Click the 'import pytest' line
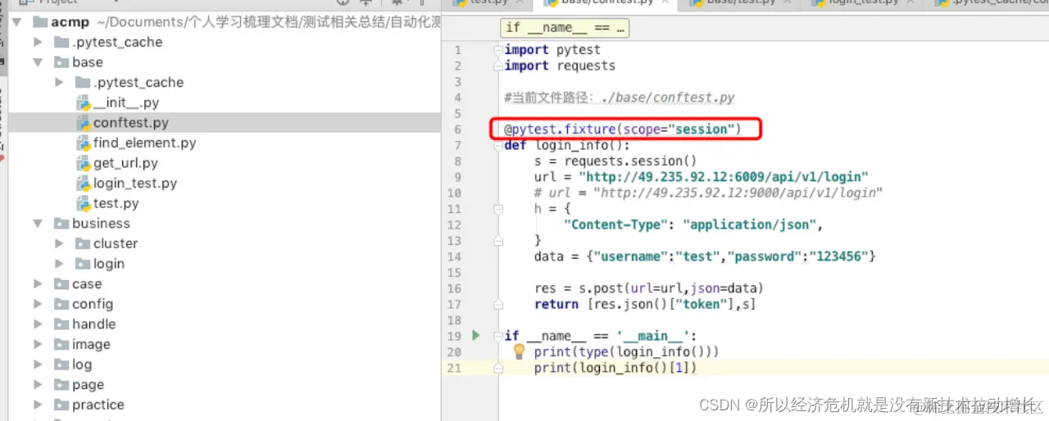1049x421 pixels. 552,50
